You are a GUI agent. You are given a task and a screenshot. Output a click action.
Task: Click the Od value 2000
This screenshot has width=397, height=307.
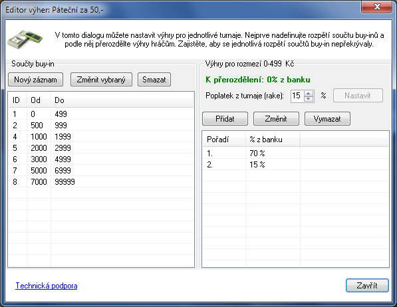(x=39, y=148)
